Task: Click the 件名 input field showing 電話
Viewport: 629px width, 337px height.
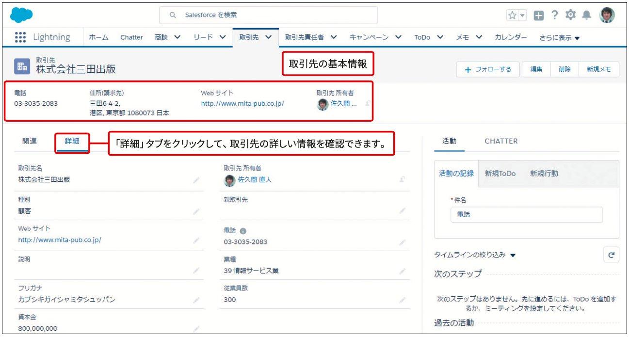Action: click(527, 215)
